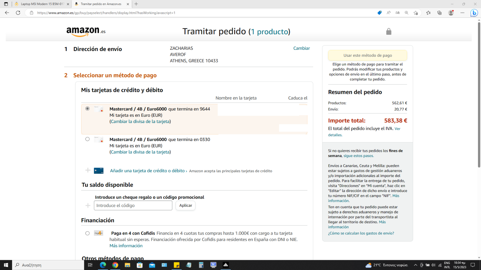Open the Windows Start menu

pos(6,265)
